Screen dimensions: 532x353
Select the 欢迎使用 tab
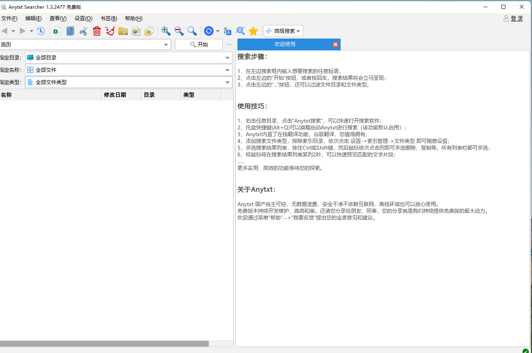pos(285,44)
